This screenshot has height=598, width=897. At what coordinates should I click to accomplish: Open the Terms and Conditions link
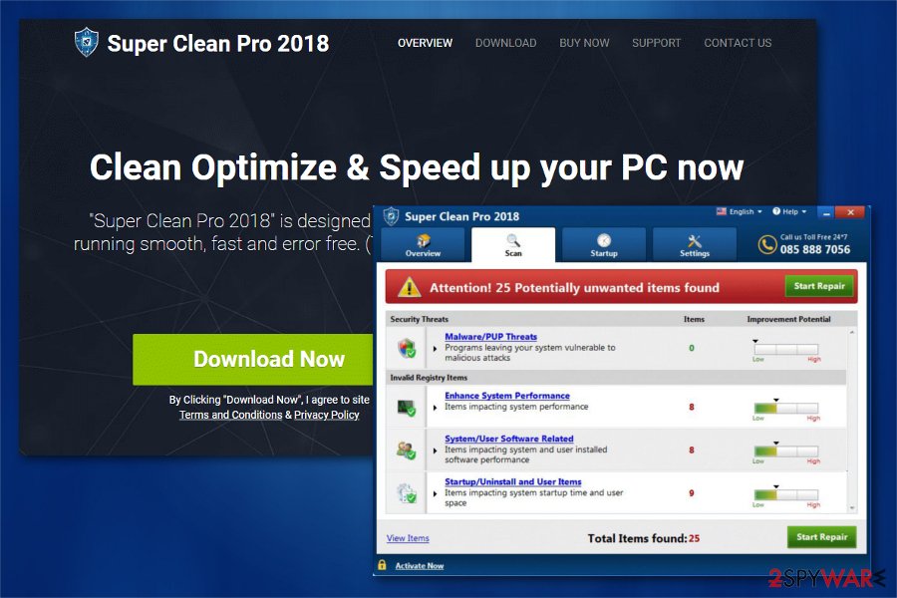click(230, 415)
